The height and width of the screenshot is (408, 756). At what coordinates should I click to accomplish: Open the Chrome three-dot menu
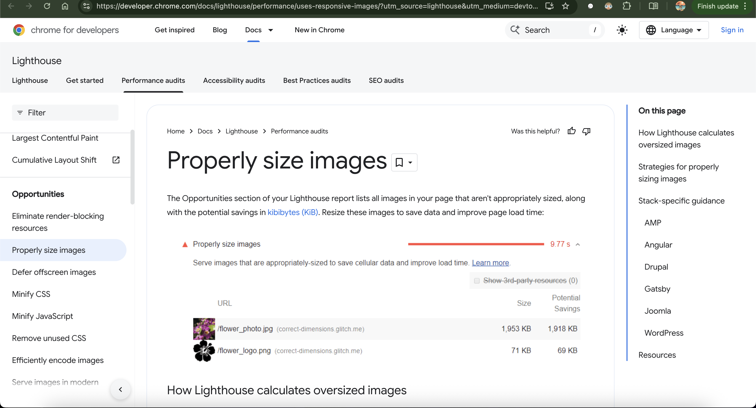coord(745,6)
